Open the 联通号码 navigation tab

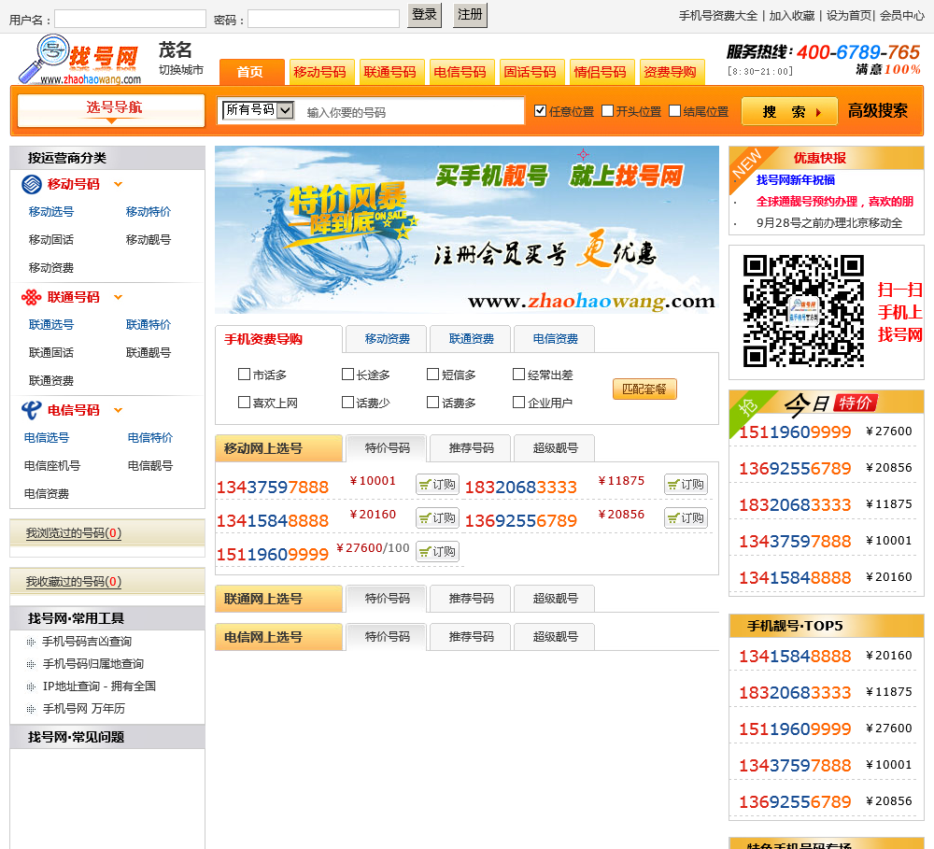point(391,72)
